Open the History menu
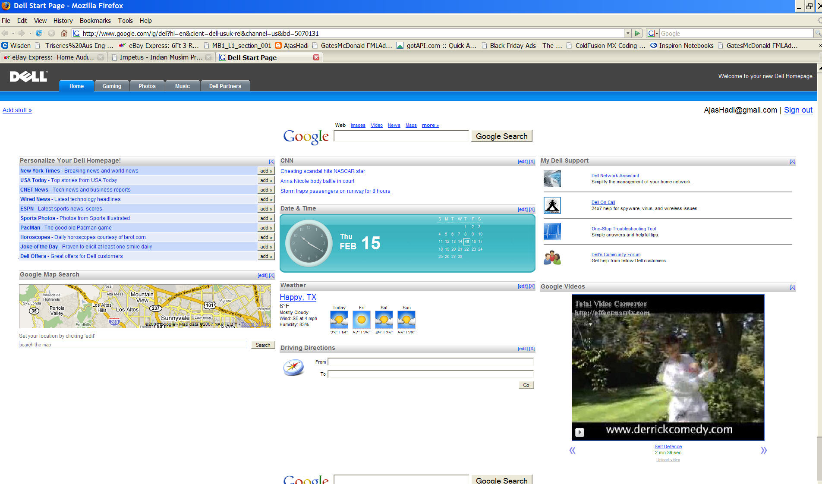822x484 pixels. (x=63, y=20)
